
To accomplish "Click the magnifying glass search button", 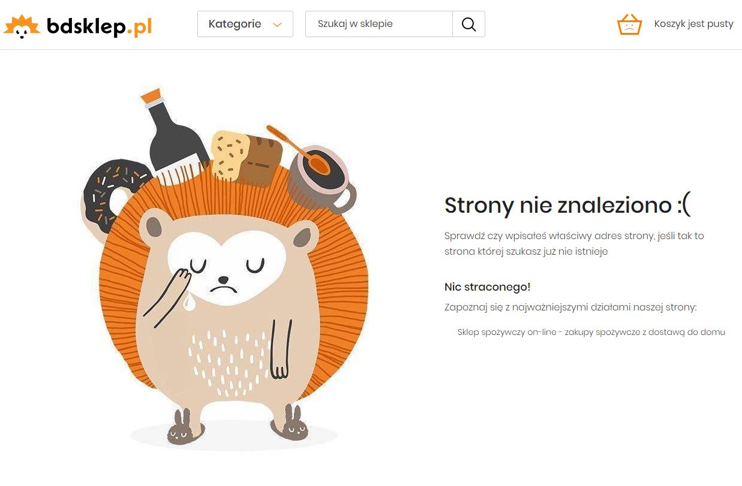I will (x=468, y=24).
